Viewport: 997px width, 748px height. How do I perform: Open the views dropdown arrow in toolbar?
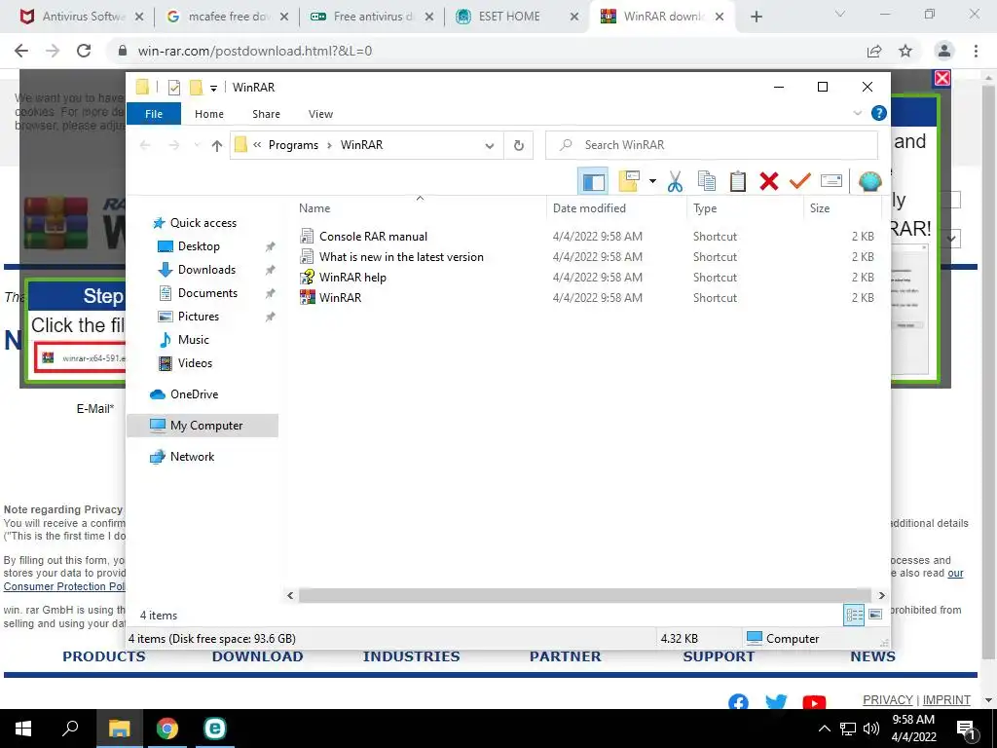(x=652, y=181)
